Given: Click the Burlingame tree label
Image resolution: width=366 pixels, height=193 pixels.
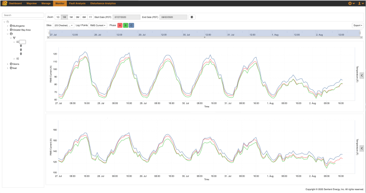Looking at the screenshot, I should pos(19,26).
